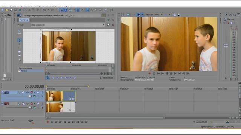The width and height of the screenshot is (241, 135).
Task: Select the oval mask tool in Pan/Crop
Action: (x=19, y=55)
